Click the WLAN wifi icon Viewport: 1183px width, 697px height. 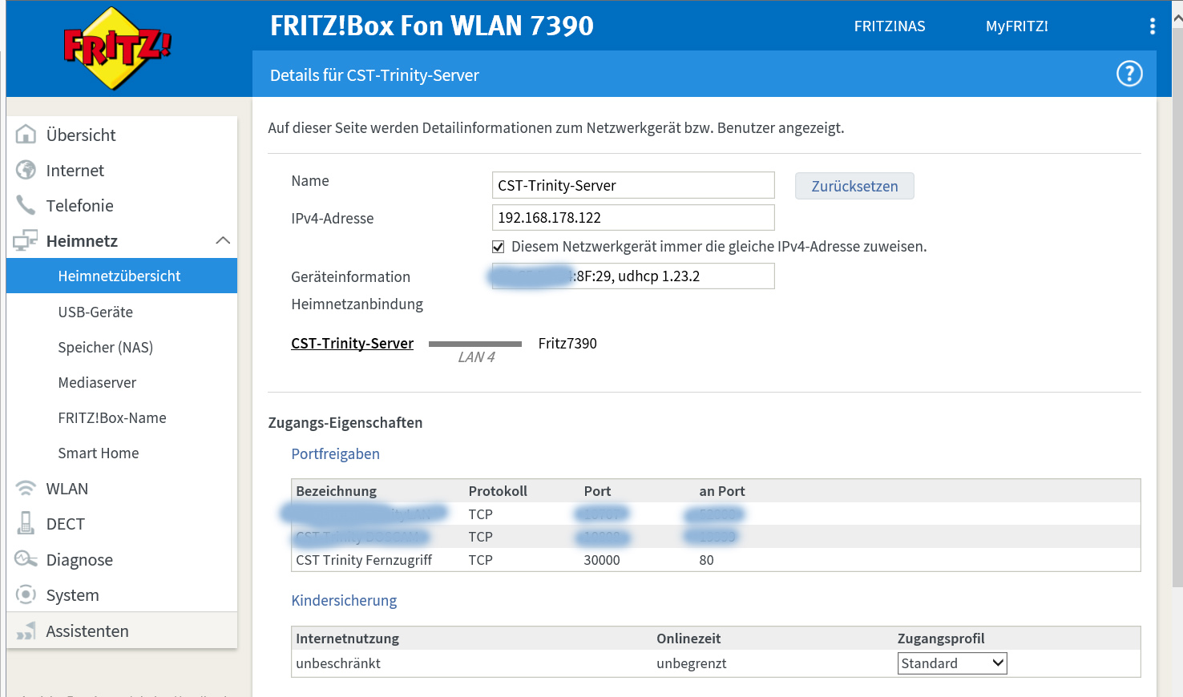26,489
